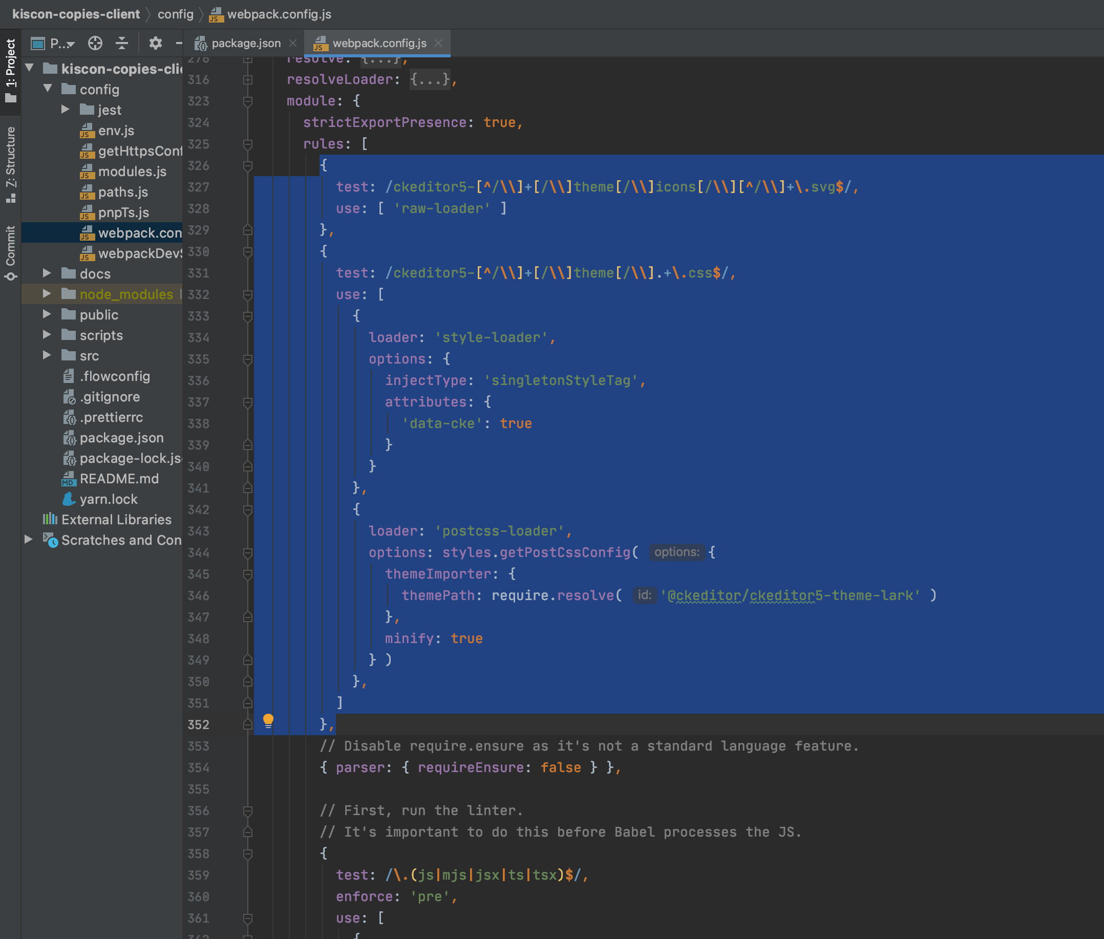Expand the jest folder

pyautogui.click(x=66, y=110)
